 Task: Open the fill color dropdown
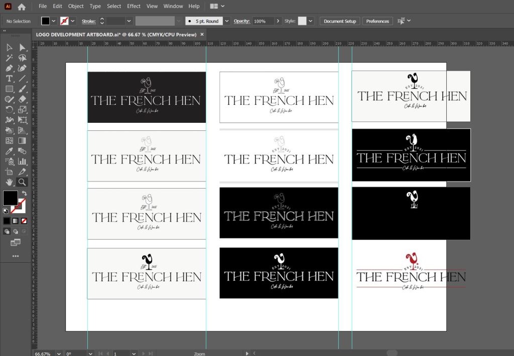(54, 21)
